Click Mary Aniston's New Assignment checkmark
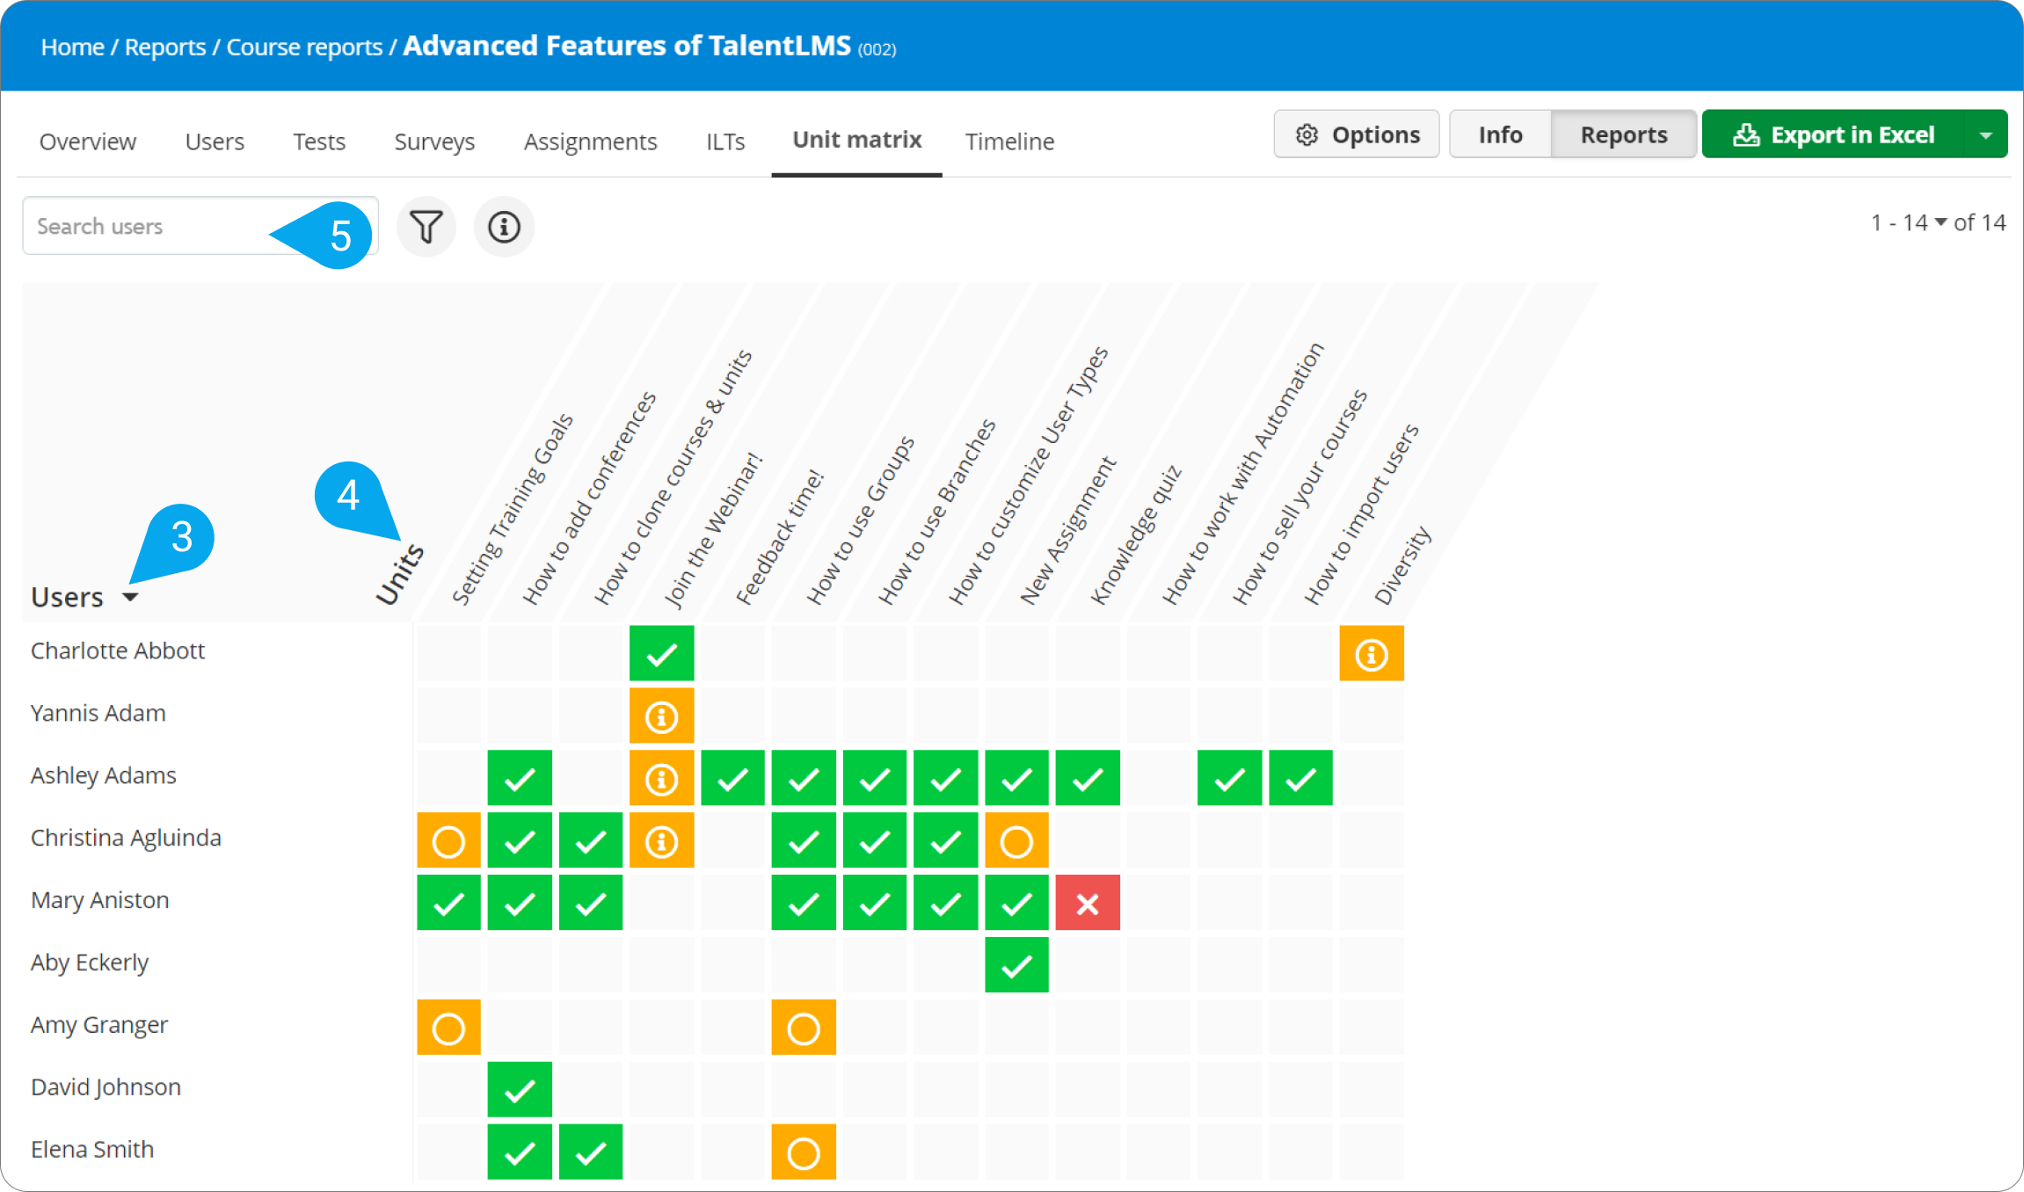The image size is (2024, 1192). [1016, 903]
